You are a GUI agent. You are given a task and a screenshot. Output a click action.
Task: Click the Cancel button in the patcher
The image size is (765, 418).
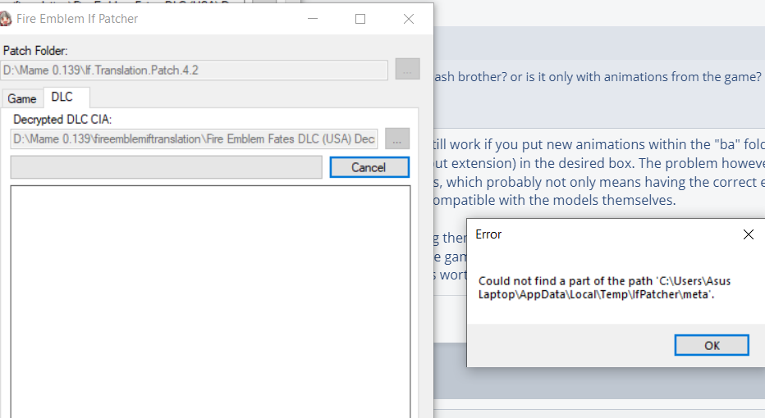[369, 167]
